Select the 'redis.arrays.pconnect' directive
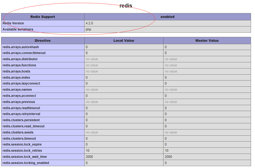Image resolution: width=255 pixels, height=168 pixels. click(x=19, y=96)
